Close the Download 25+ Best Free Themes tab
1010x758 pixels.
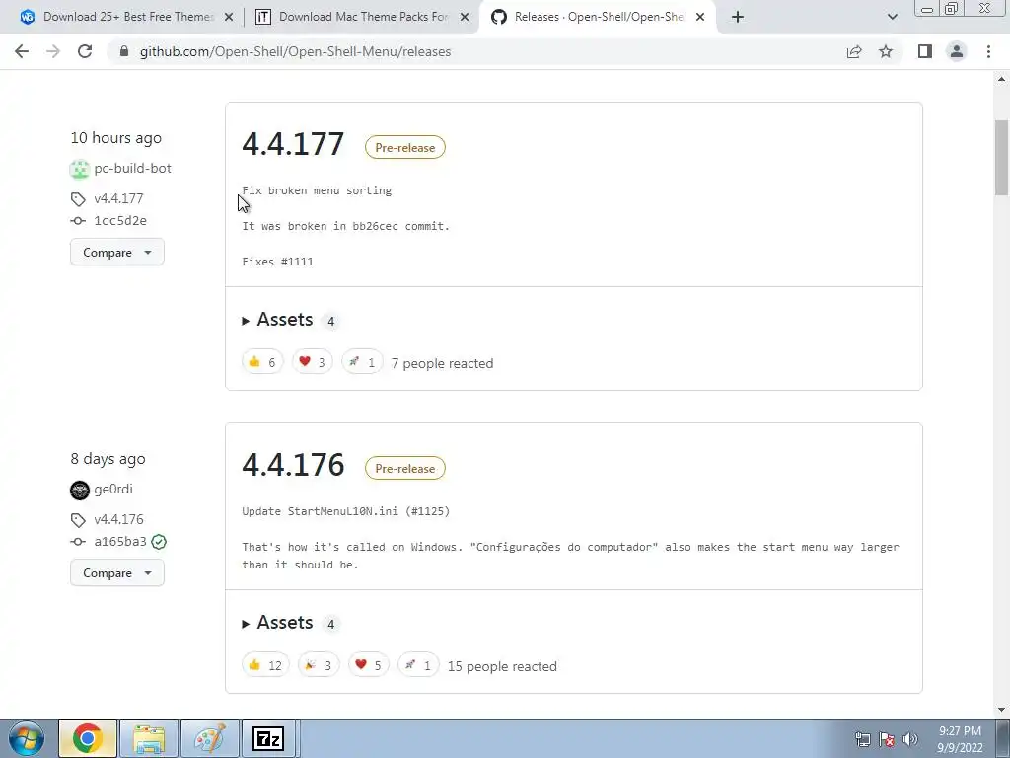(x=229, y=18)
